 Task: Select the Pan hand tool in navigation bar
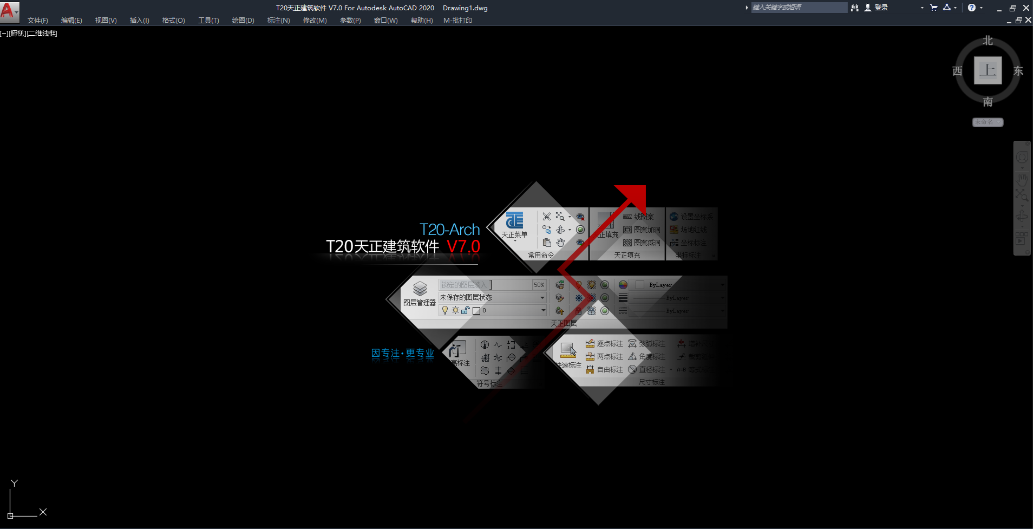(x=1022, y=179)
